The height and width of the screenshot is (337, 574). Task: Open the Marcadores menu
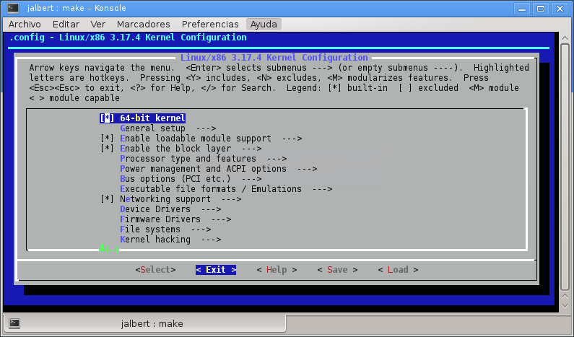click(x=143, y=24)
